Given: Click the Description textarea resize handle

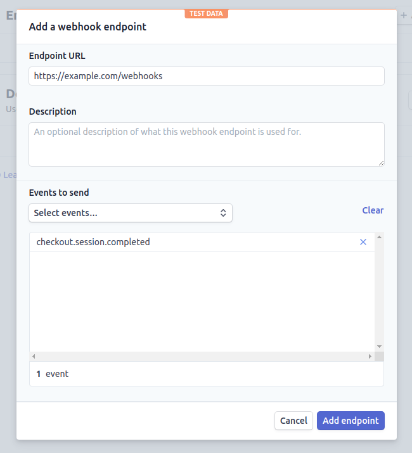Looking at the screenshot, I should pyautogui.click(x=381, y=163).
